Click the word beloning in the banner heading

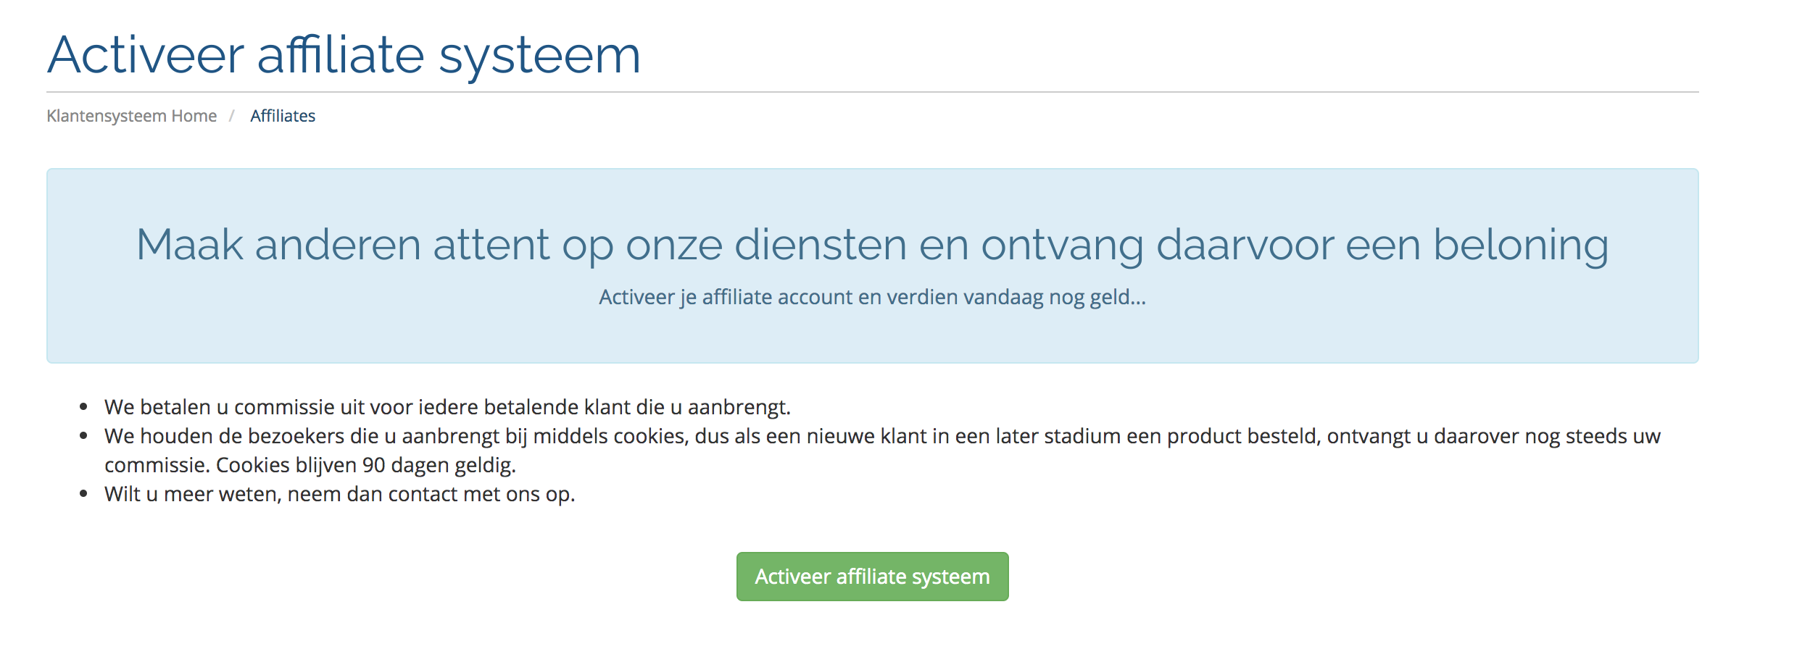1521,244
